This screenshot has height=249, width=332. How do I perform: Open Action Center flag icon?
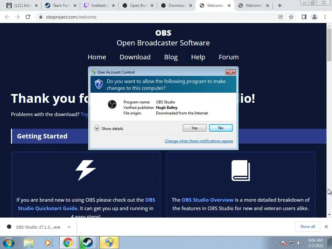(x=284, y=243)
